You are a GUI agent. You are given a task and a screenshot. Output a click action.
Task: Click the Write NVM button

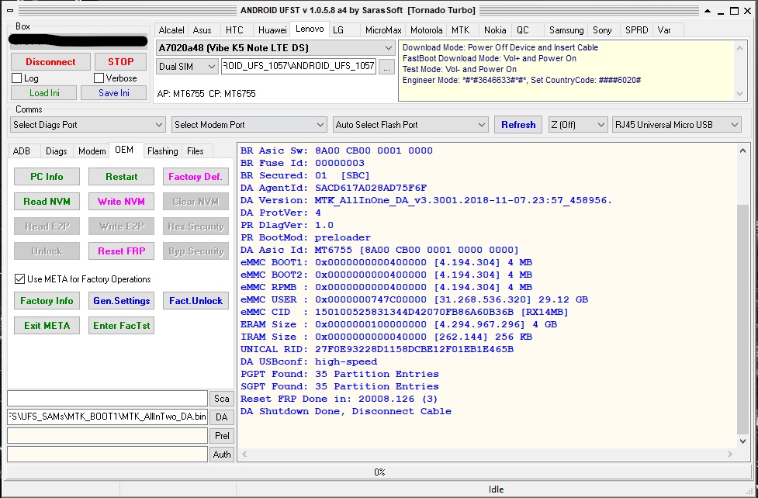[x=121, y=201]
